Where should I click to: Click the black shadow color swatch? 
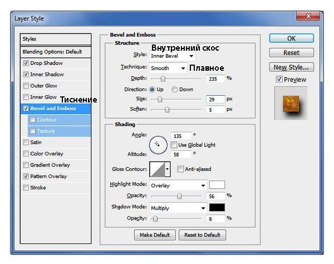coord(217,207)
